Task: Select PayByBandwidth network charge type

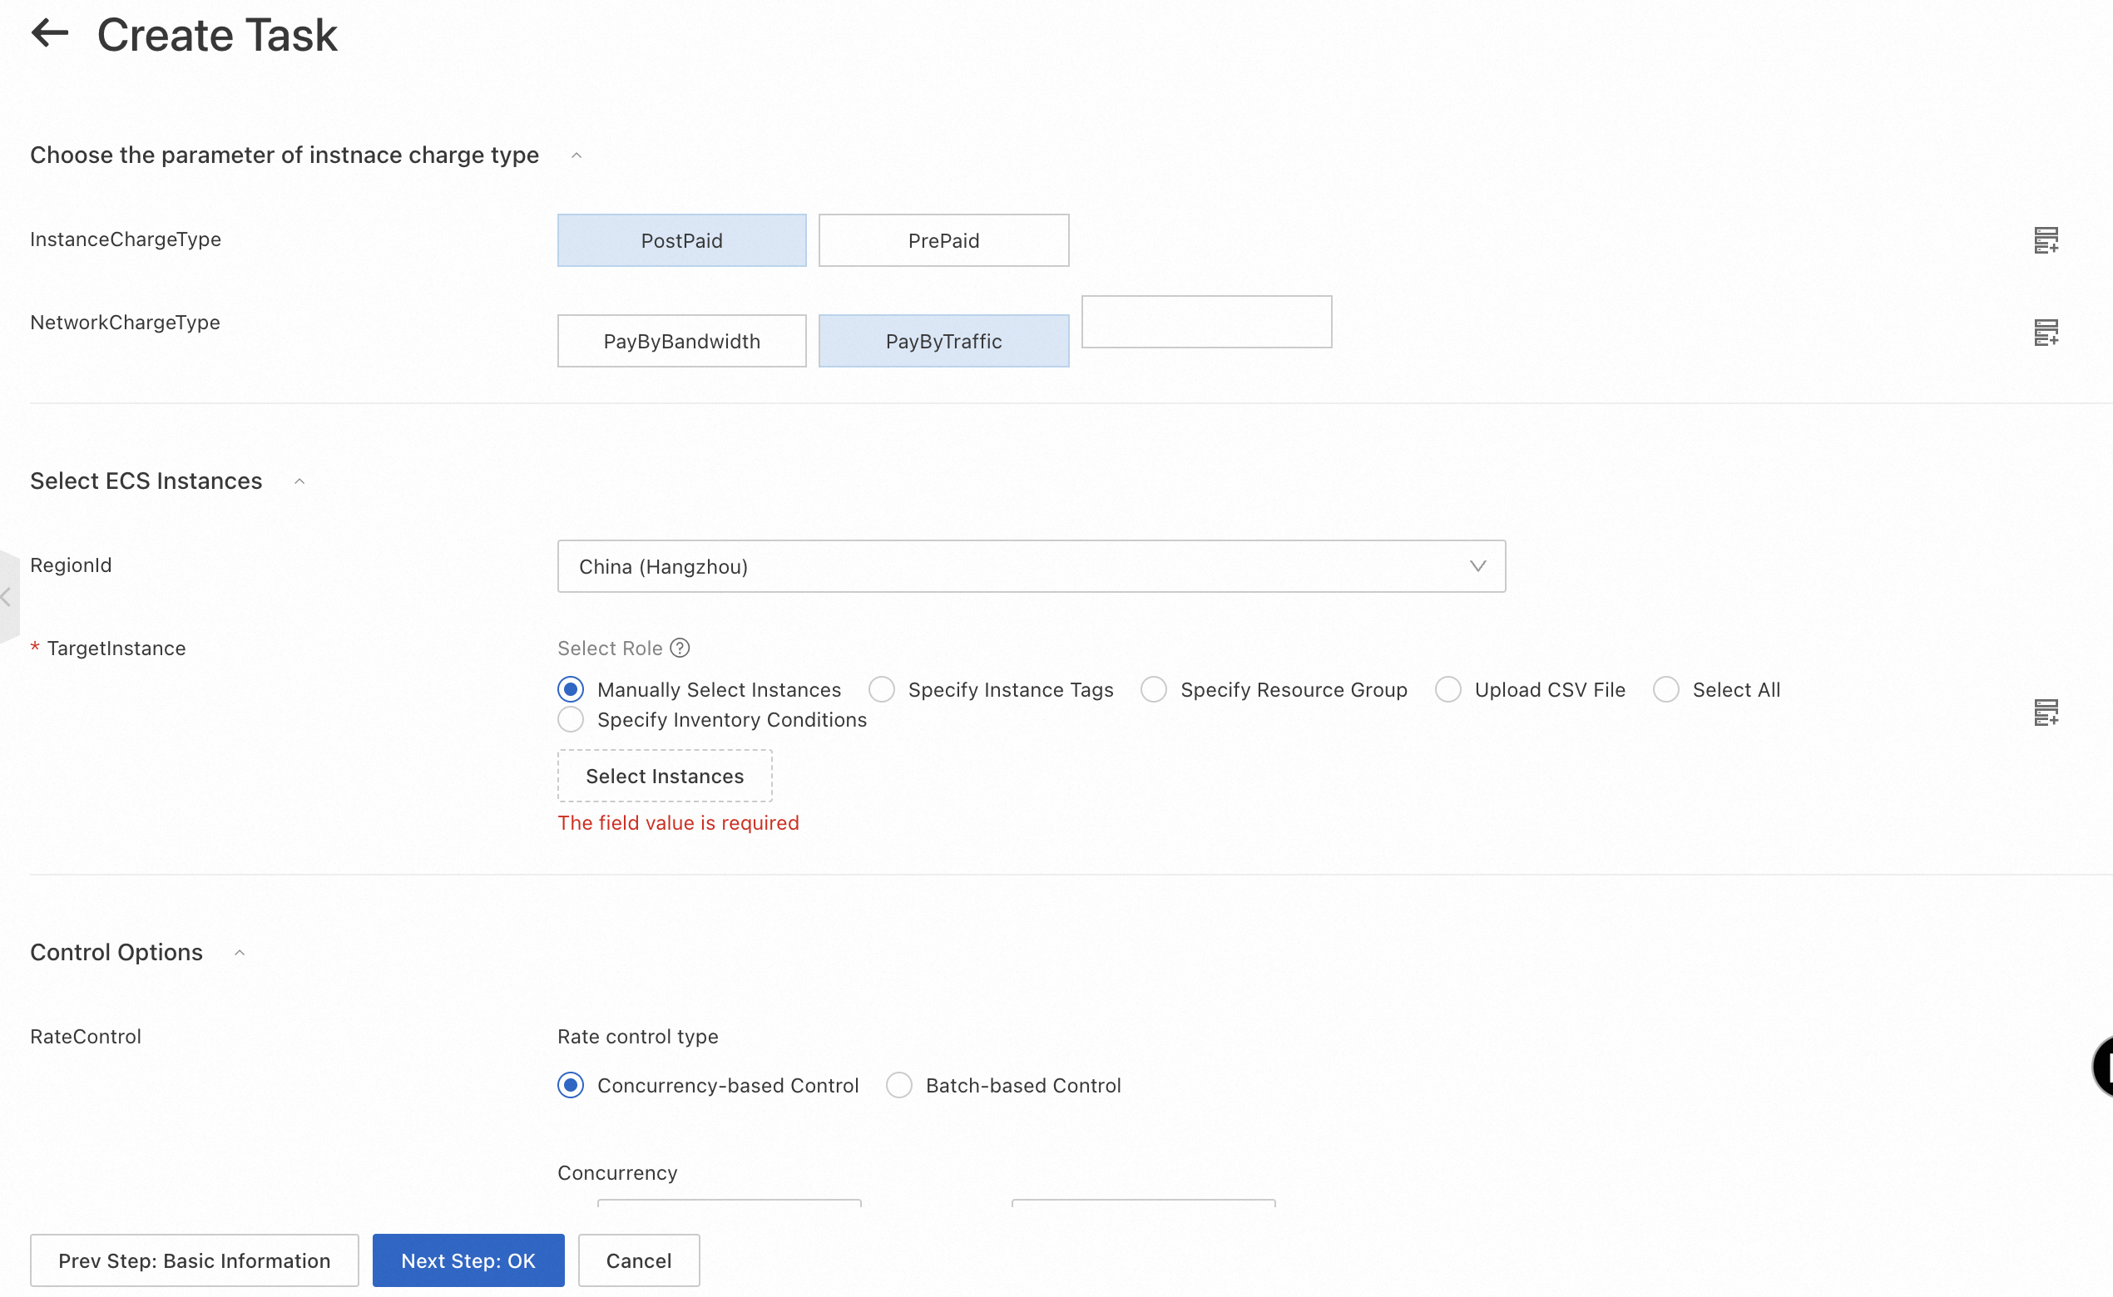Action: pos(682,341)
